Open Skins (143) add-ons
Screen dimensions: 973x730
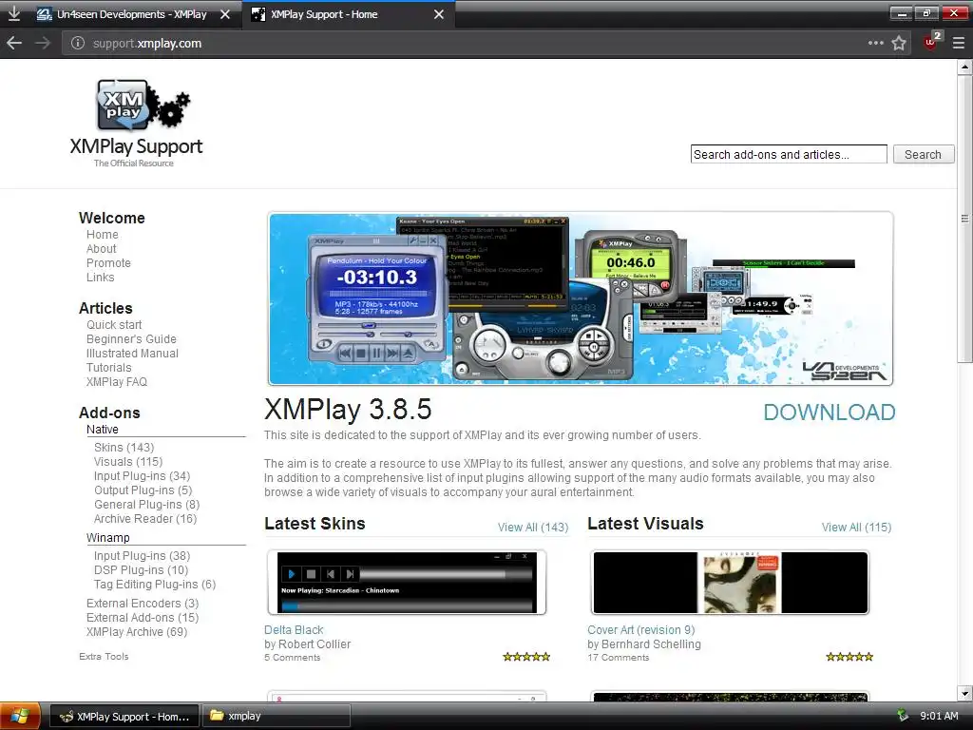click(x=124, y=448)
